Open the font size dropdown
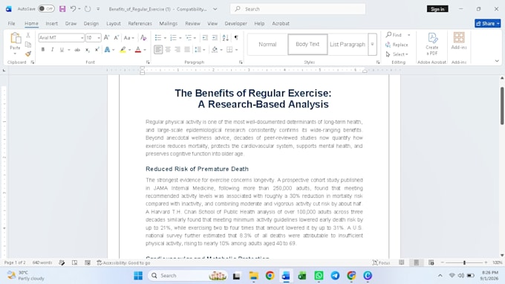The width and height of the screenshot is (505, 284). click(99, 38)
